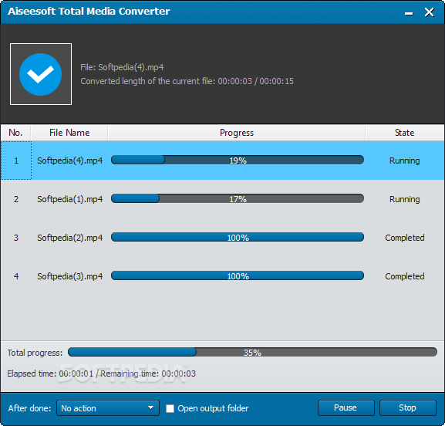This screenshot has height=426, width=445.
Task: Click the Converted length of current file text
Action: click(187, 81)
